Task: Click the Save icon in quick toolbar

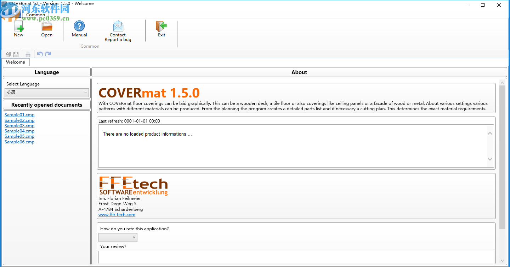Action: tap(16, 54)
